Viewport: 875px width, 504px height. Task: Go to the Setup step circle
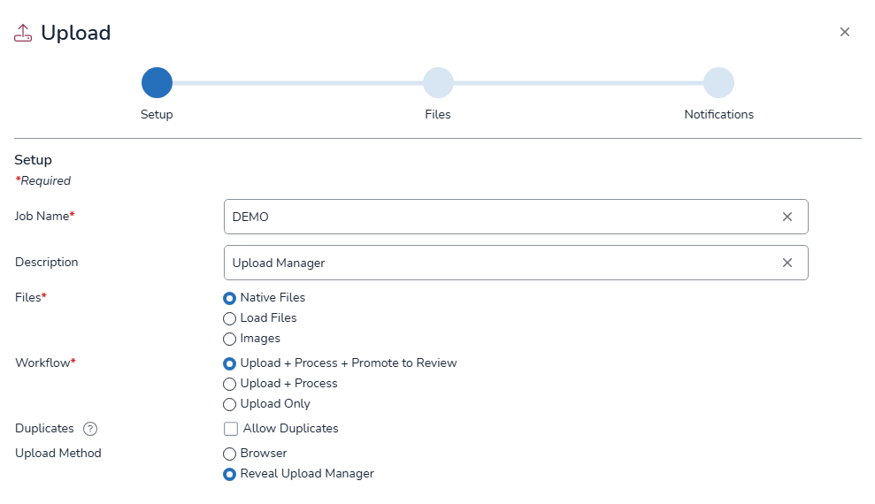(157, 83)
